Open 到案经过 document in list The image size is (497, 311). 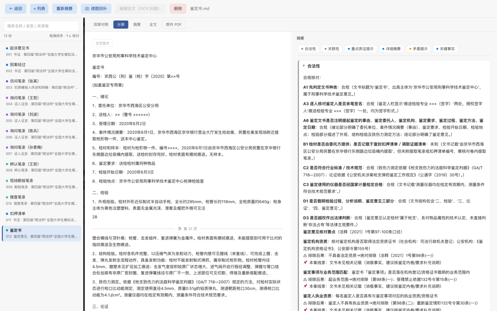[x=41, y=67]
